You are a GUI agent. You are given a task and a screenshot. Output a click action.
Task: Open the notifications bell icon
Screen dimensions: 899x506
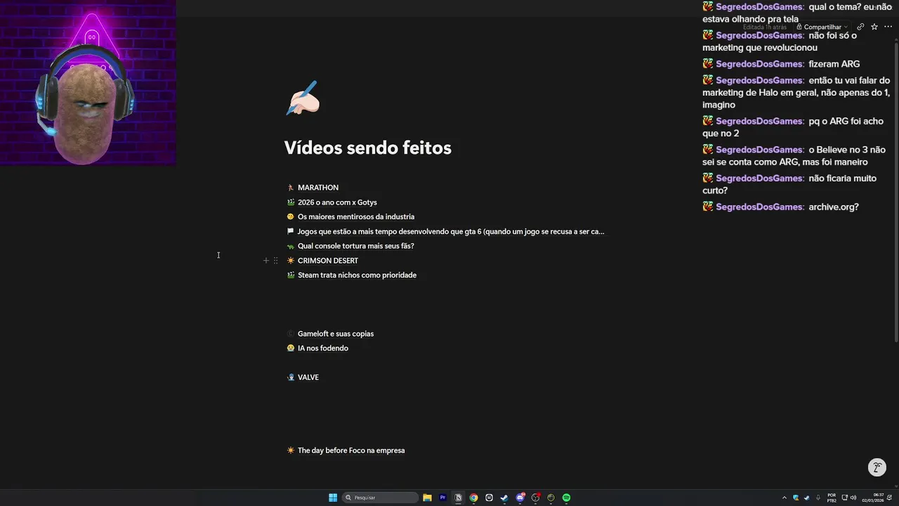coord(889,498)
